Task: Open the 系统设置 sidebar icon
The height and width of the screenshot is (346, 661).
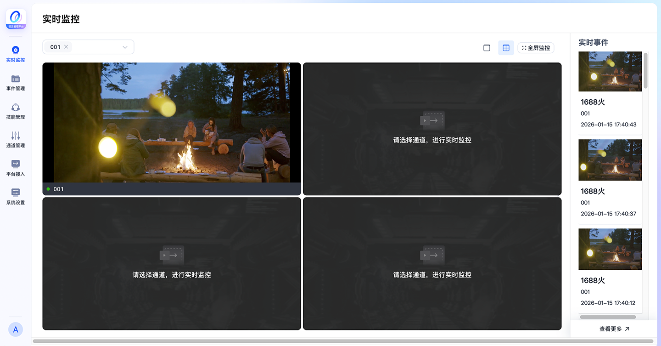Action: coord(16,193)
